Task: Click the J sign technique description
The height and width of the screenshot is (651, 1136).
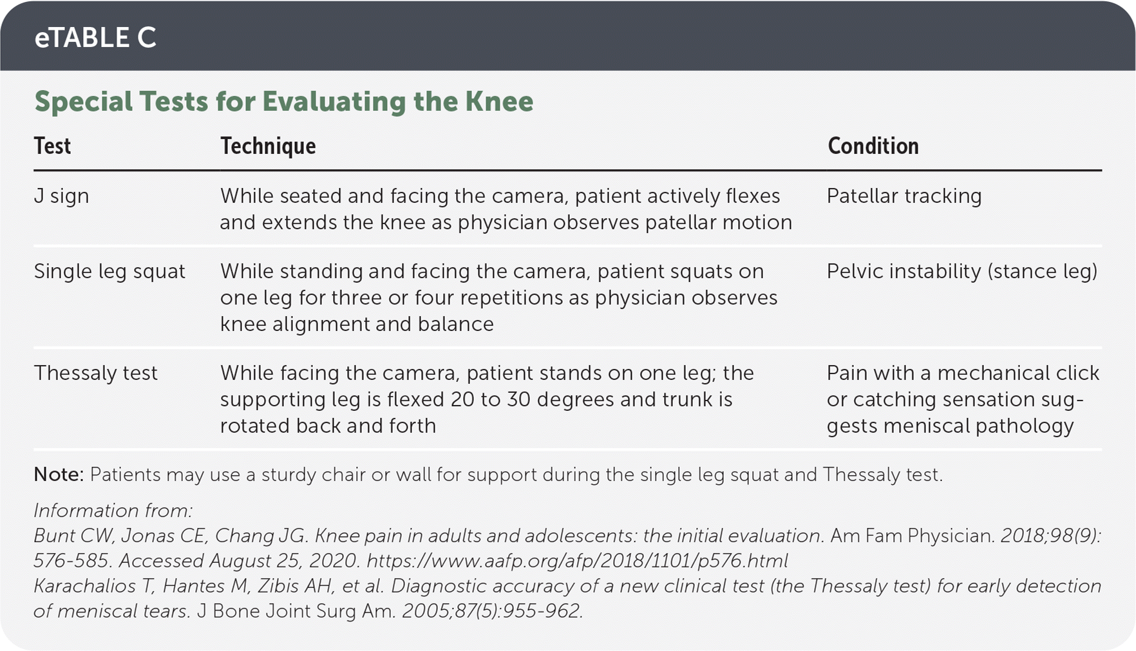Action: (x=506, y=209)
